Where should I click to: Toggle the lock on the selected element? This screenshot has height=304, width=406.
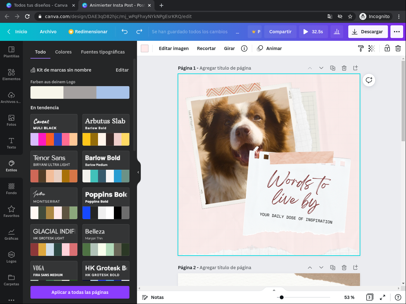pyautogui.click(x=387, y=48)
